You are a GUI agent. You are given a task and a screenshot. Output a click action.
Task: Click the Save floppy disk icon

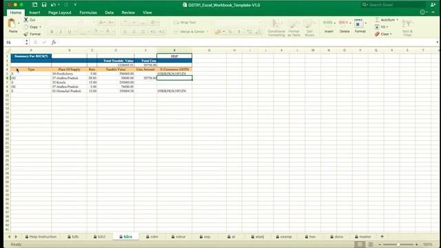44,5
